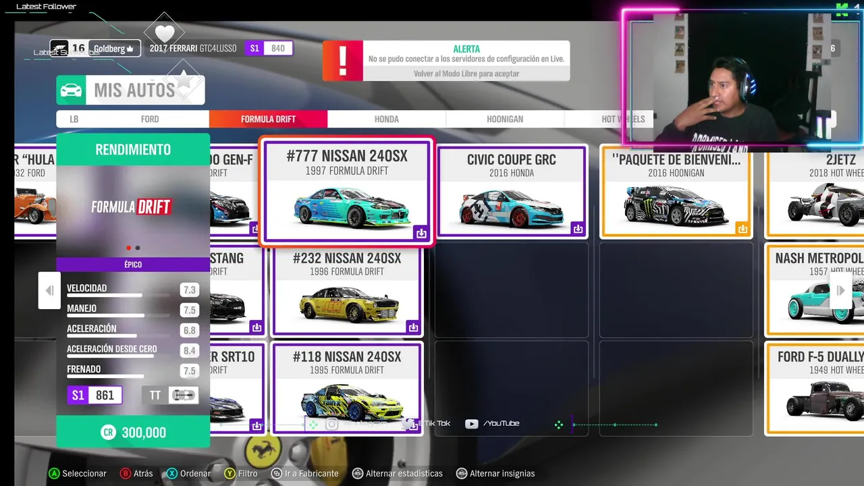Viewport: 864px width, 486px height.
Task: Click the Formula Drift logo in panel
Action: coord(131,207)
